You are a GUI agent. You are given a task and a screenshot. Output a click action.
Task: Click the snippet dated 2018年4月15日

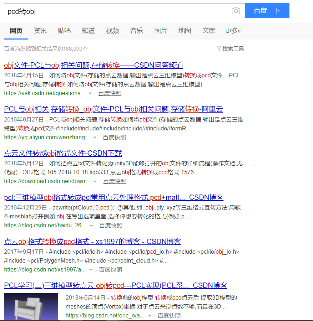click(x=122, y=80)
